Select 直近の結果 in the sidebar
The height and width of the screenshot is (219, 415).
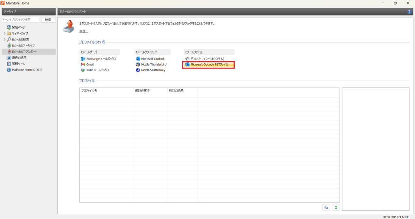click(19, 58)
